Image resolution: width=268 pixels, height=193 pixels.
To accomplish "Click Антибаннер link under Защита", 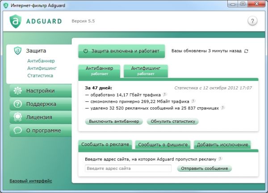I will 41,61.
